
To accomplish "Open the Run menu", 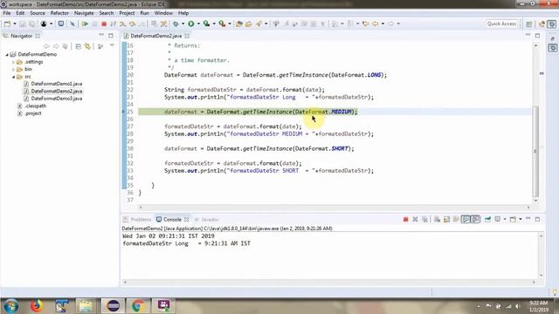I will coord(144,13).
